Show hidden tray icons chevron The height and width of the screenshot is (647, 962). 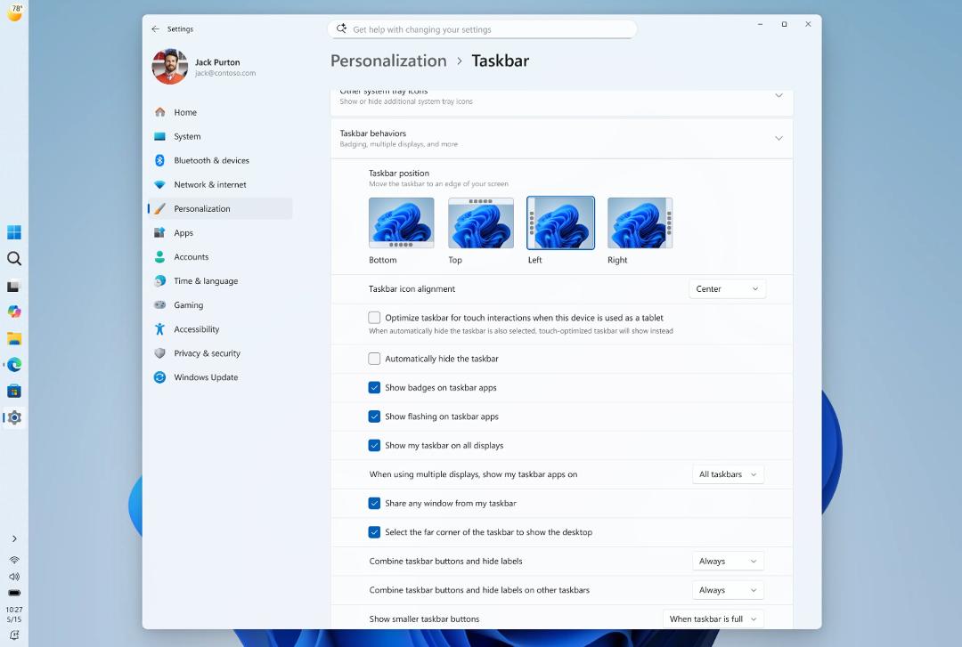tap(14, 538)
